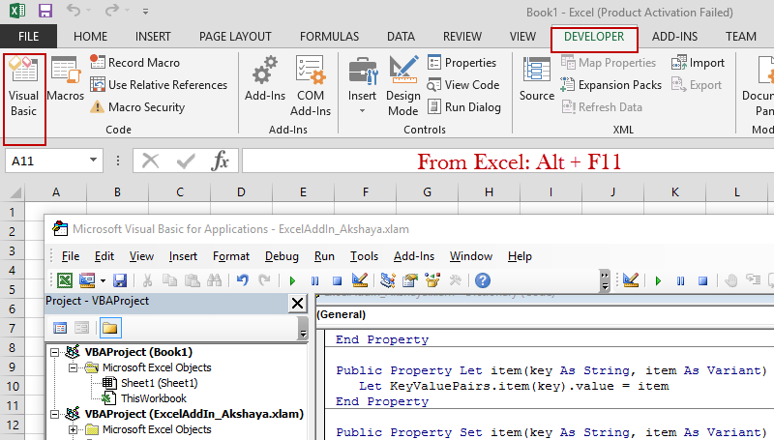Switch to the HOME tab

pyautogui.click(x=90, y=37)
